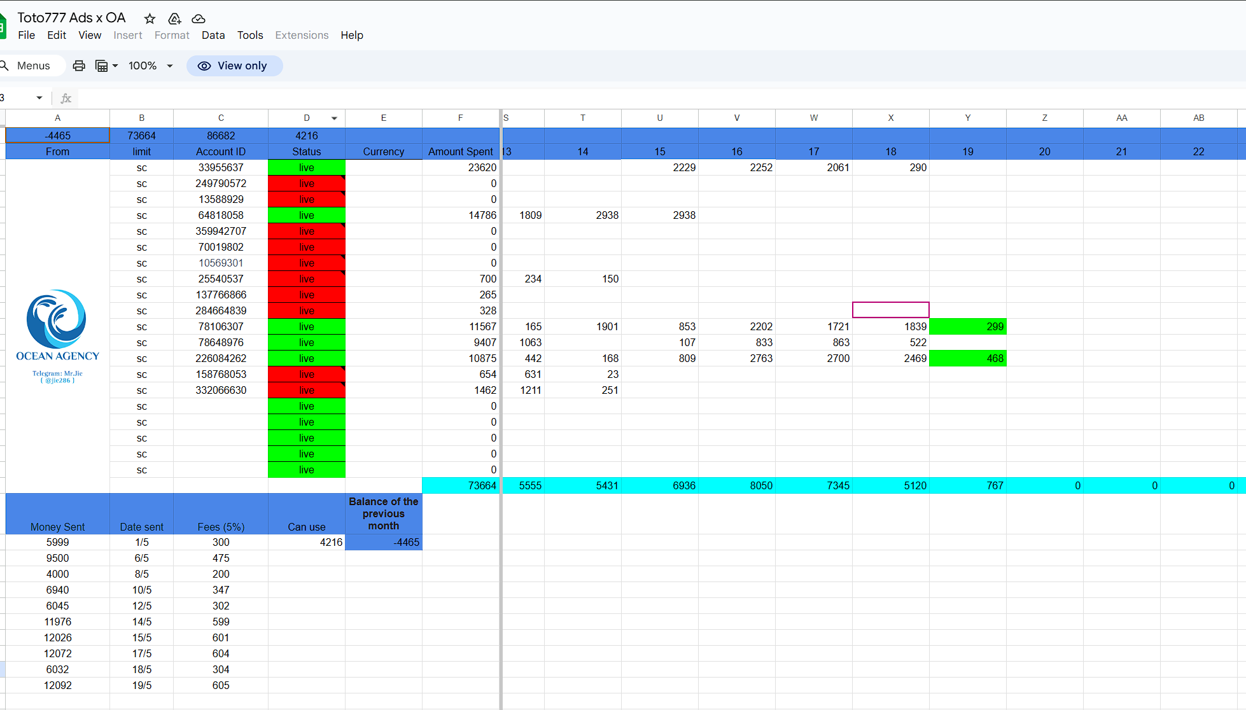Click the fx formula icon
Viewport: 1246px width, 710px height.
click(66, 98)
